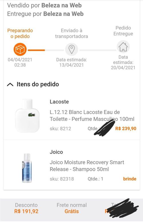Image resolution: width=143 pixels, height=222 pixels.
Task: Click the Preparando o pedido step label
Action: pyautogui.click(x=20, y=33)
